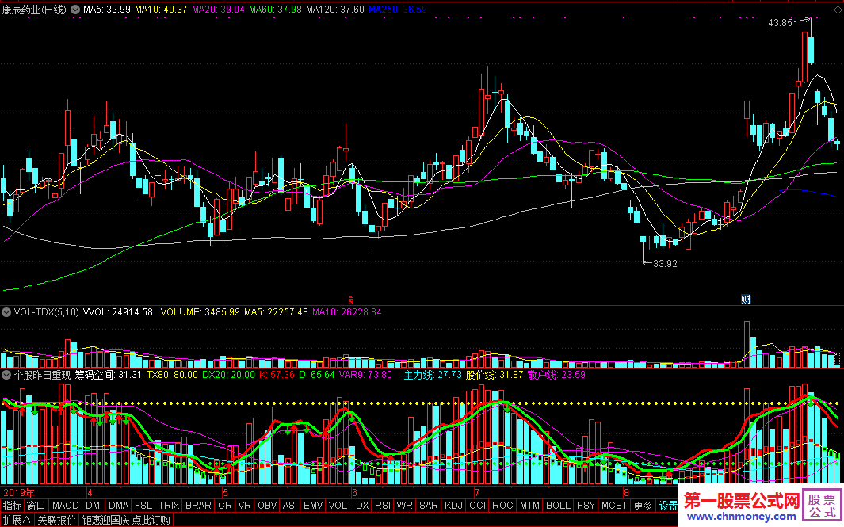The image size is (844, 527).
Task: Switch to VR indicator
Action: click(x=244, y=506)
